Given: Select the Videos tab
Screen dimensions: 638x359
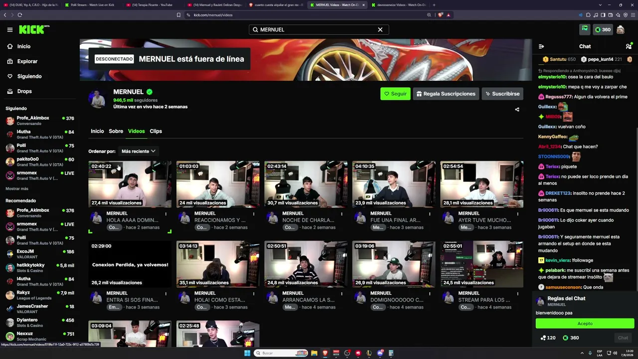Looking at the screenshot, I should 136,131.
